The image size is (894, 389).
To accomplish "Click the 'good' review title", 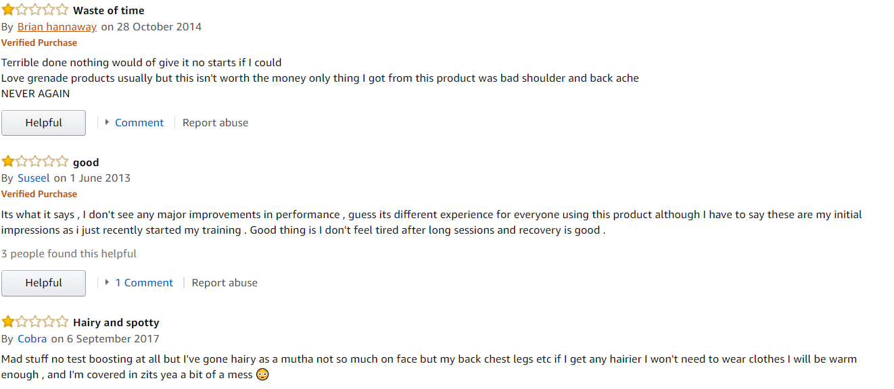I will click(86, 162).
